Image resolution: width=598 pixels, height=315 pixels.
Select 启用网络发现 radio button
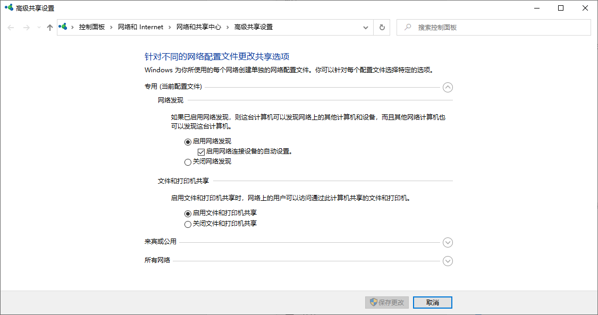pos(188,142)
